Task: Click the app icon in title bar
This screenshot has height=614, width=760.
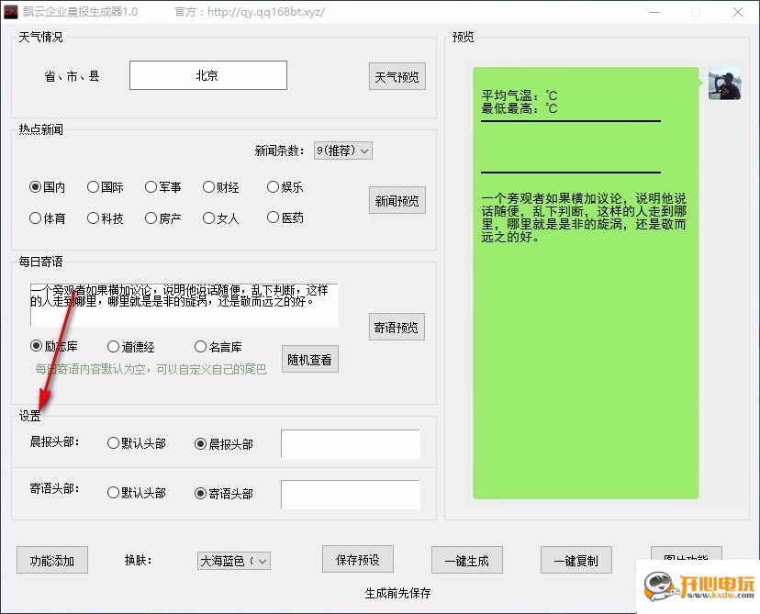Action: (x=11, y=12)
